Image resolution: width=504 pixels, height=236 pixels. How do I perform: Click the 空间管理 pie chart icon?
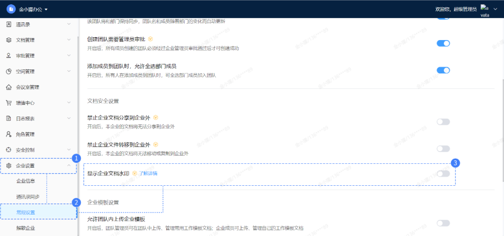pyautogui.click(x=9, y=72)
